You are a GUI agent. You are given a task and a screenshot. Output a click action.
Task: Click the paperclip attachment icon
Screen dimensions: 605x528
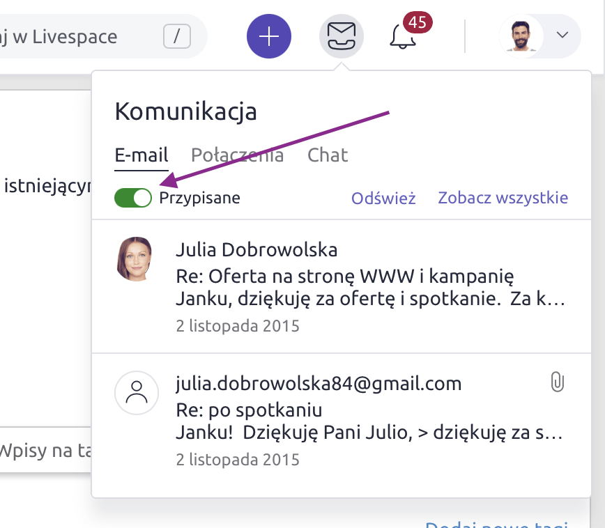coord(558,382)
